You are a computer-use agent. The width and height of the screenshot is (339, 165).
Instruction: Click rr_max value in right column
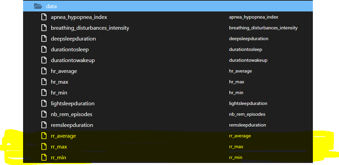coord(236,147)
